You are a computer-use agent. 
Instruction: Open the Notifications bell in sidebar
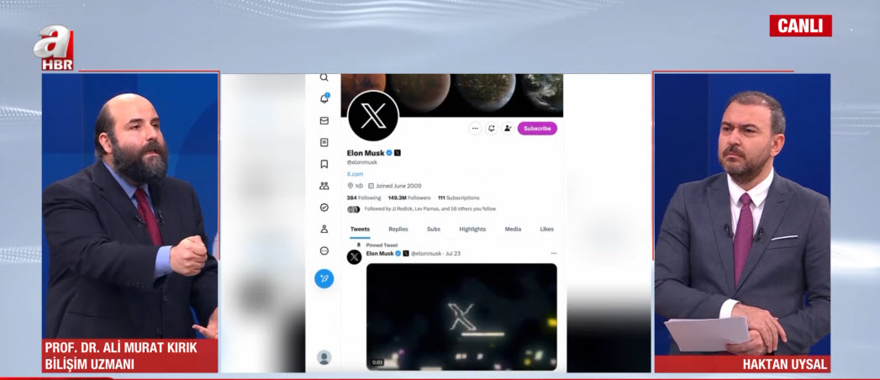click(x=324, y=98)
